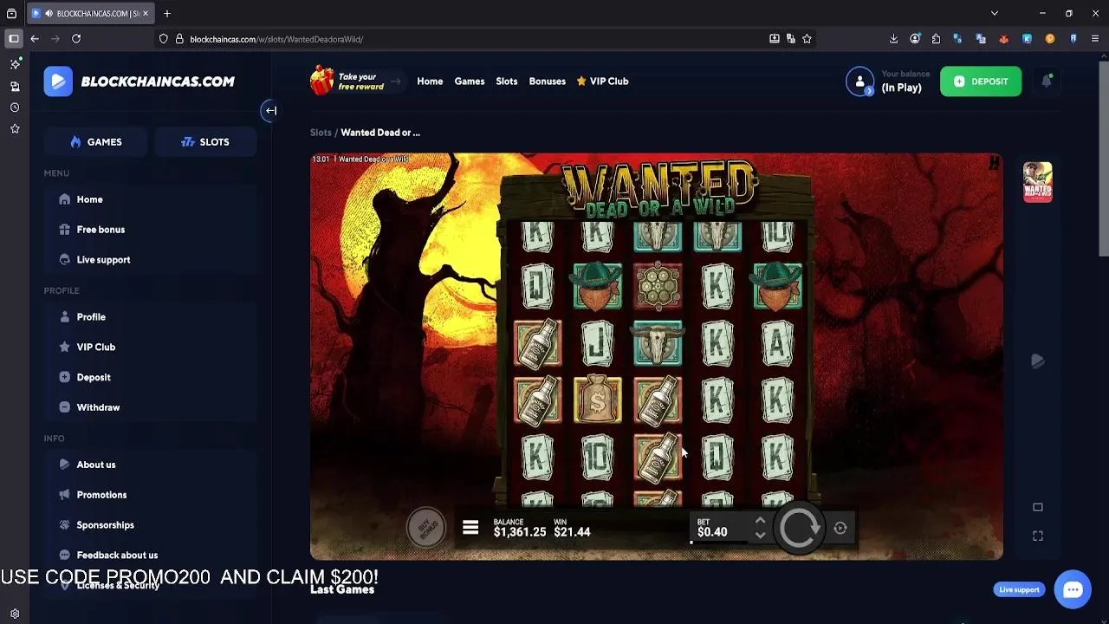Enter fullscreen game mode icon
1109x624 pixels.
point(1038,536)
